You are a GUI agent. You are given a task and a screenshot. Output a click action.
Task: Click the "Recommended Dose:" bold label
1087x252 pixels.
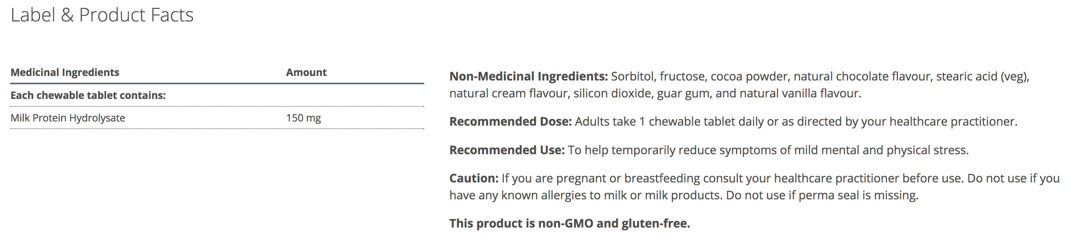(510, 121)
